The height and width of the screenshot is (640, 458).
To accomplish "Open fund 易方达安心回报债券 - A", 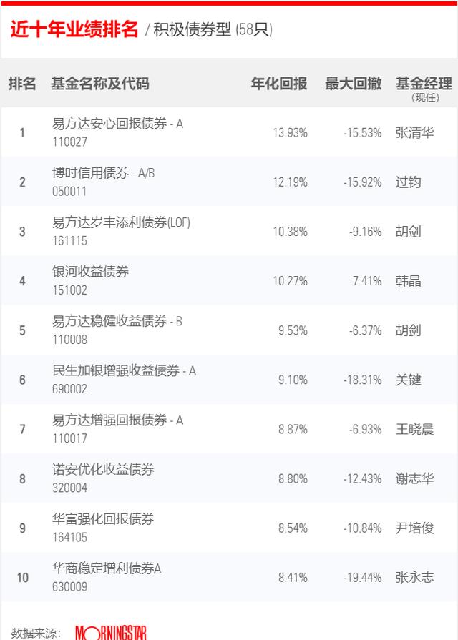I will click(117, 124).
